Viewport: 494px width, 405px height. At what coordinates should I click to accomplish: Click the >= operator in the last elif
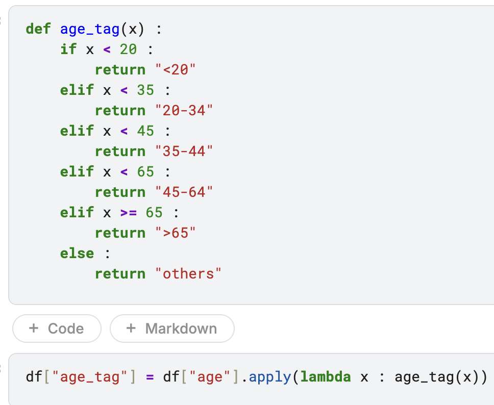tap(128, 212)
